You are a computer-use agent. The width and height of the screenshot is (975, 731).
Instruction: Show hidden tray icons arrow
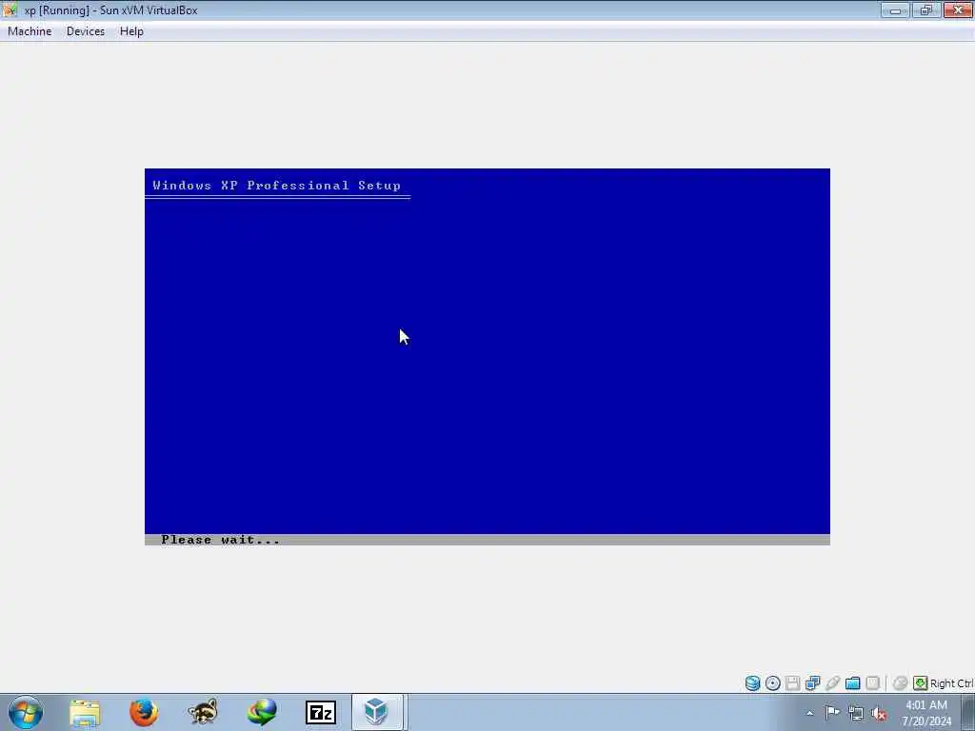(809, 713)
